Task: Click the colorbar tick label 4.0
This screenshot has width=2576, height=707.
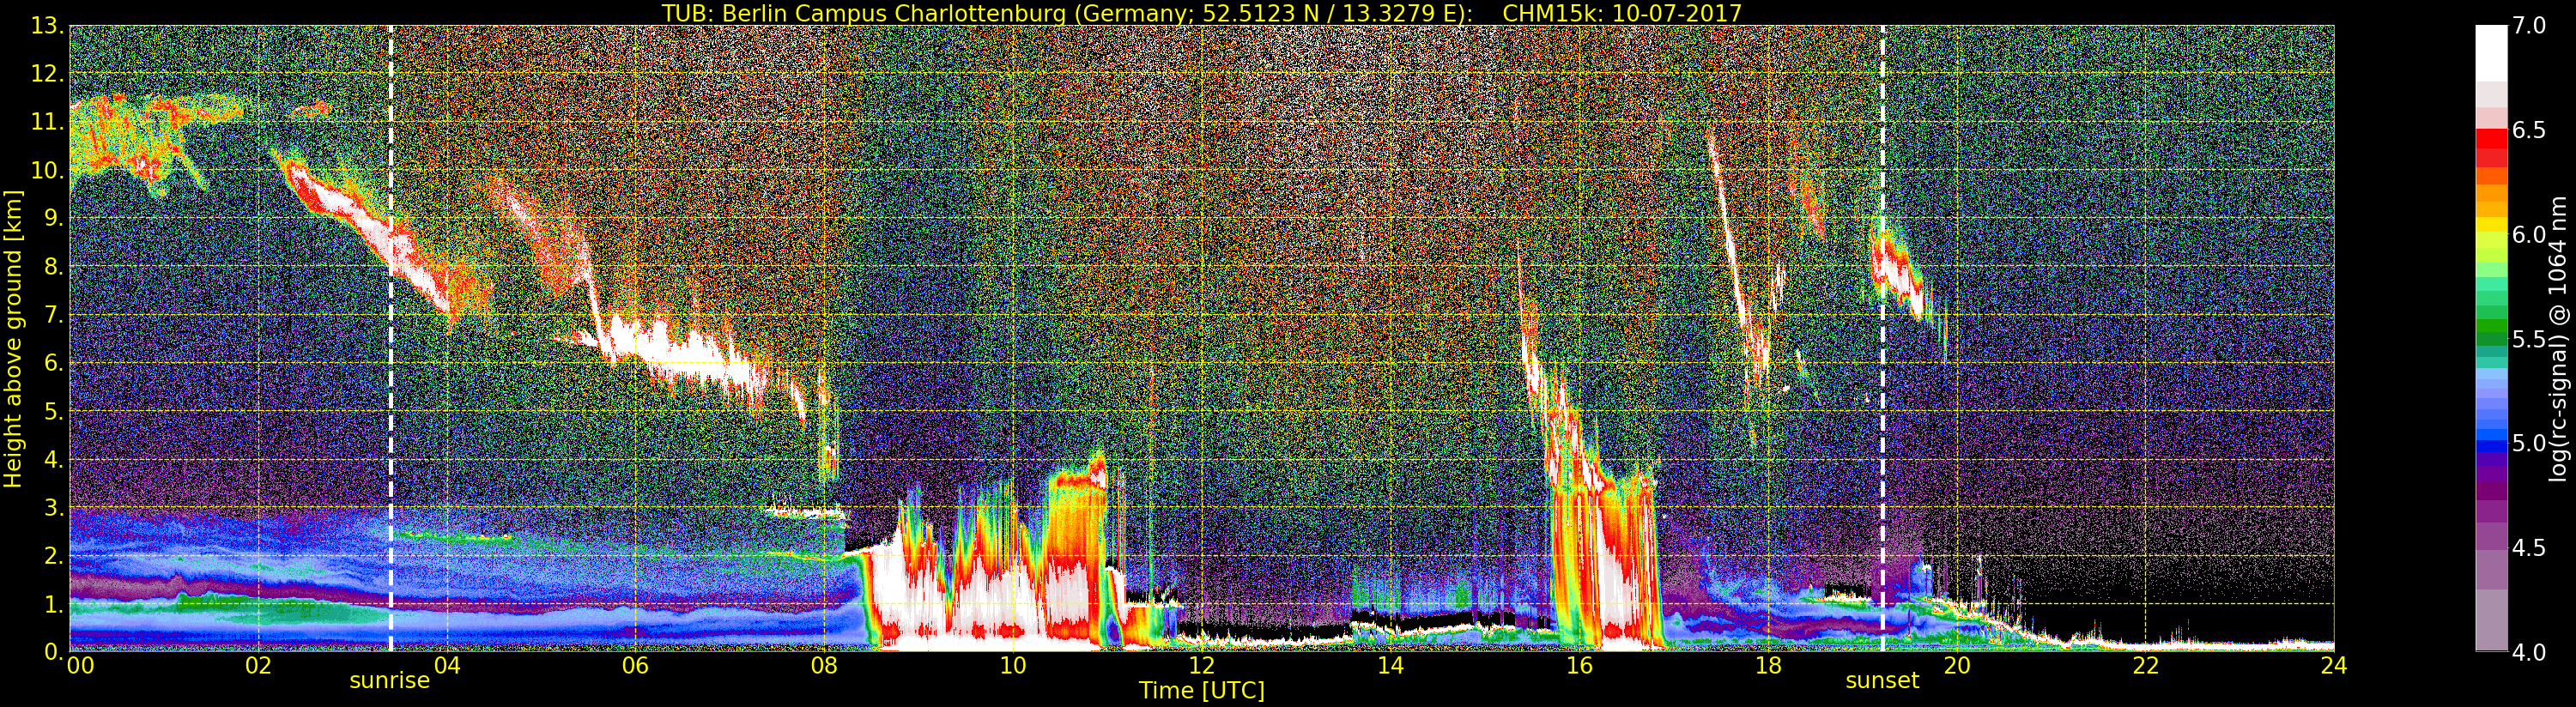Action: (x=2530, y=652)
